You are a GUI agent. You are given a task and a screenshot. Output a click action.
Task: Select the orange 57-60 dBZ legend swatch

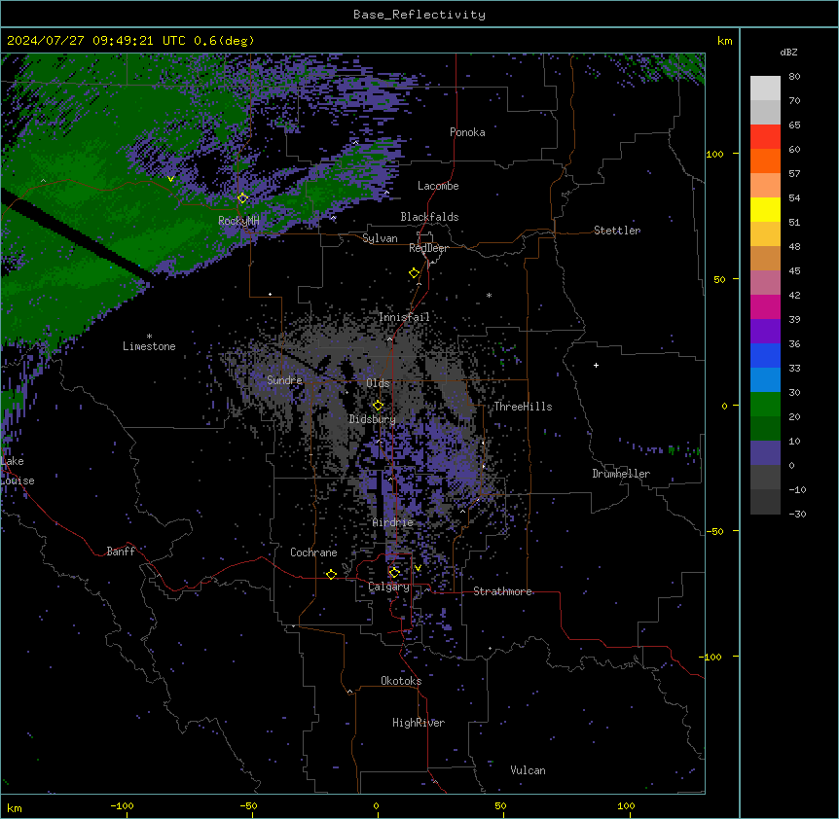click(765, 160)
